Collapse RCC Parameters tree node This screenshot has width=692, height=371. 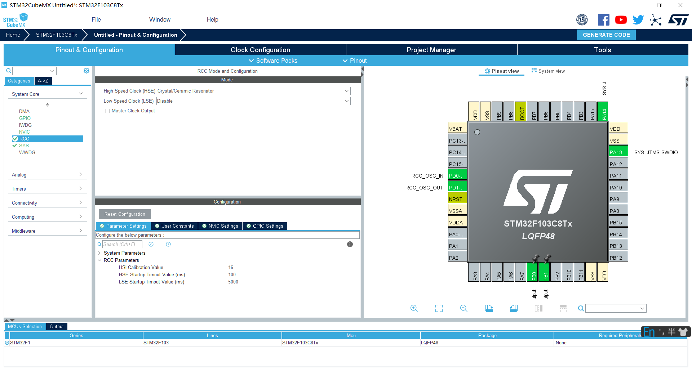click(x=99, y=260)
